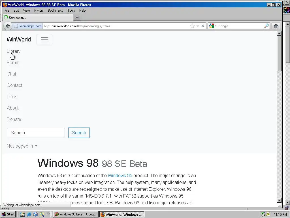Show URL history dropdown arrow
The height and width of the screenshot is (218, 290).
point(198,26)
